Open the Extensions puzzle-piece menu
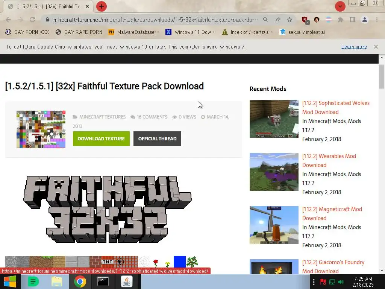 tap(341, 20)
